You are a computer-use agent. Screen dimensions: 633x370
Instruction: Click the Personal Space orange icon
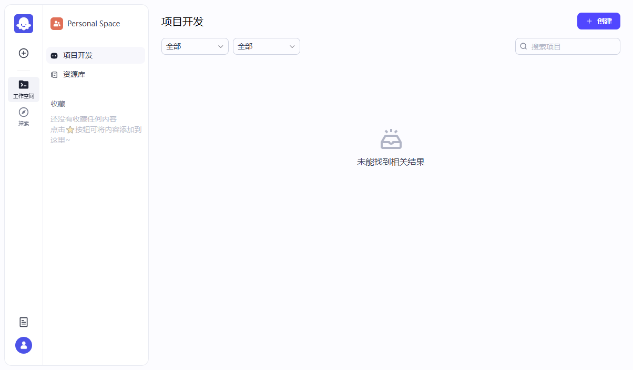56,23
